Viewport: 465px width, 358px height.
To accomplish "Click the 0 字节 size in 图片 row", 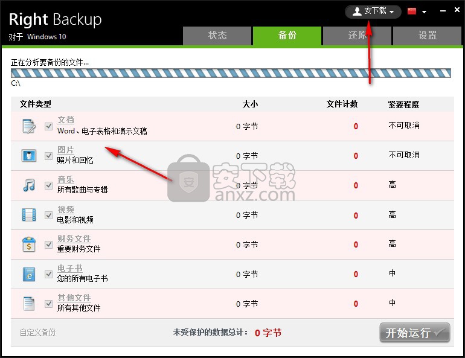I will point(247,156).
